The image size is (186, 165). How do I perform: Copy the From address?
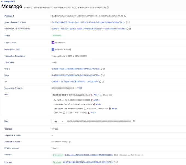coord(101,75)
